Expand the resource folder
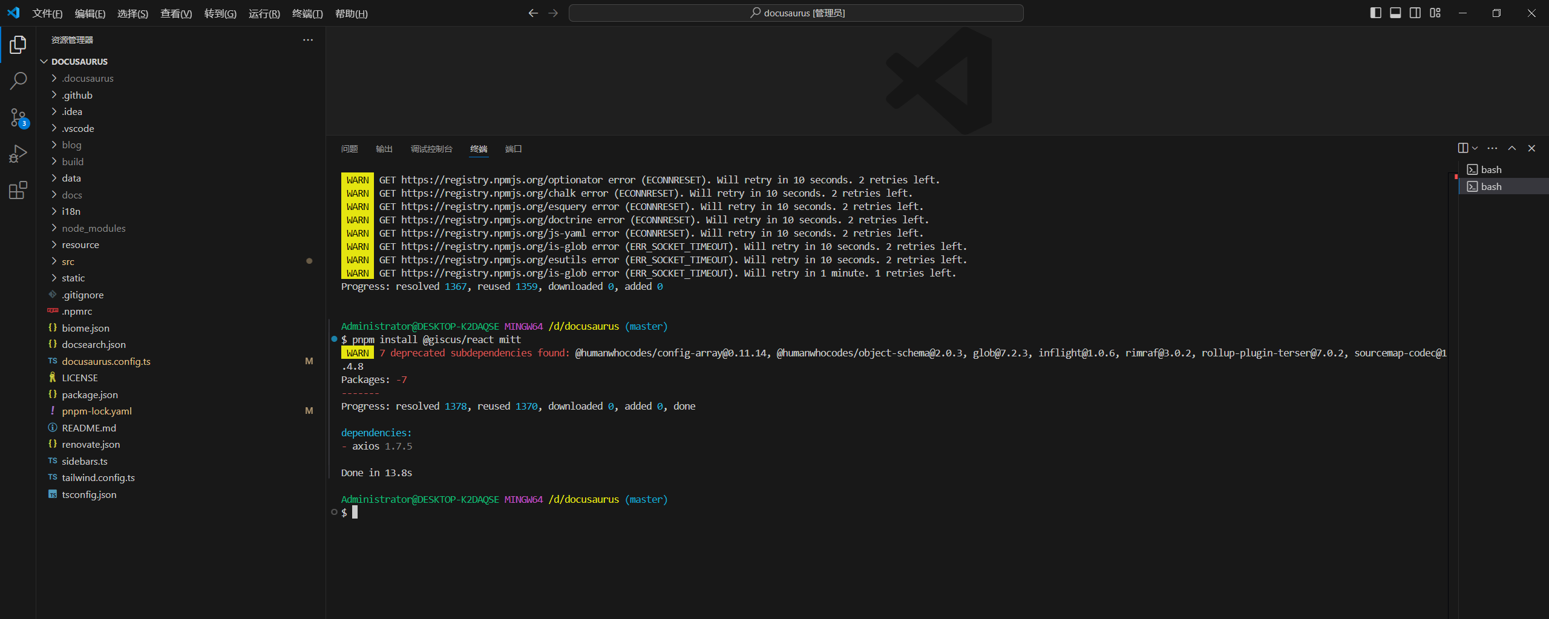Screen dimensions: 1549x619 pyautogui.click(x=180, y=244)
